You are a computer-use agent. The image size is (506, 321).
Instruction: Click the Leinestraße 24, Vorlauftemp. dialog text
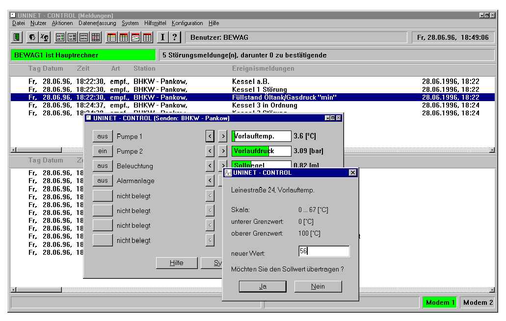(x=273, y=190)
